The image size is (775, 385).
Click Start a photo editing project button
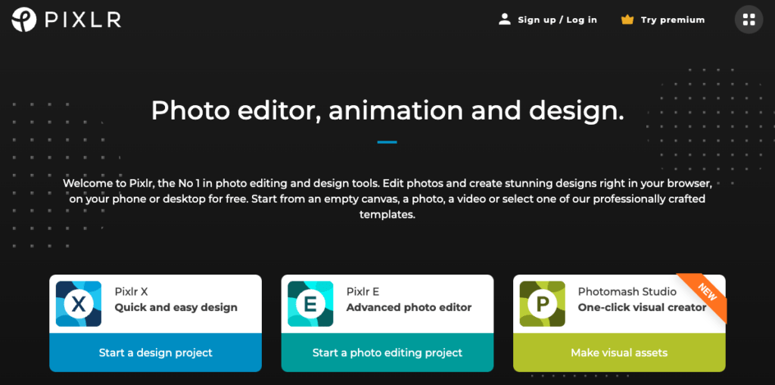tap(387, 352)
